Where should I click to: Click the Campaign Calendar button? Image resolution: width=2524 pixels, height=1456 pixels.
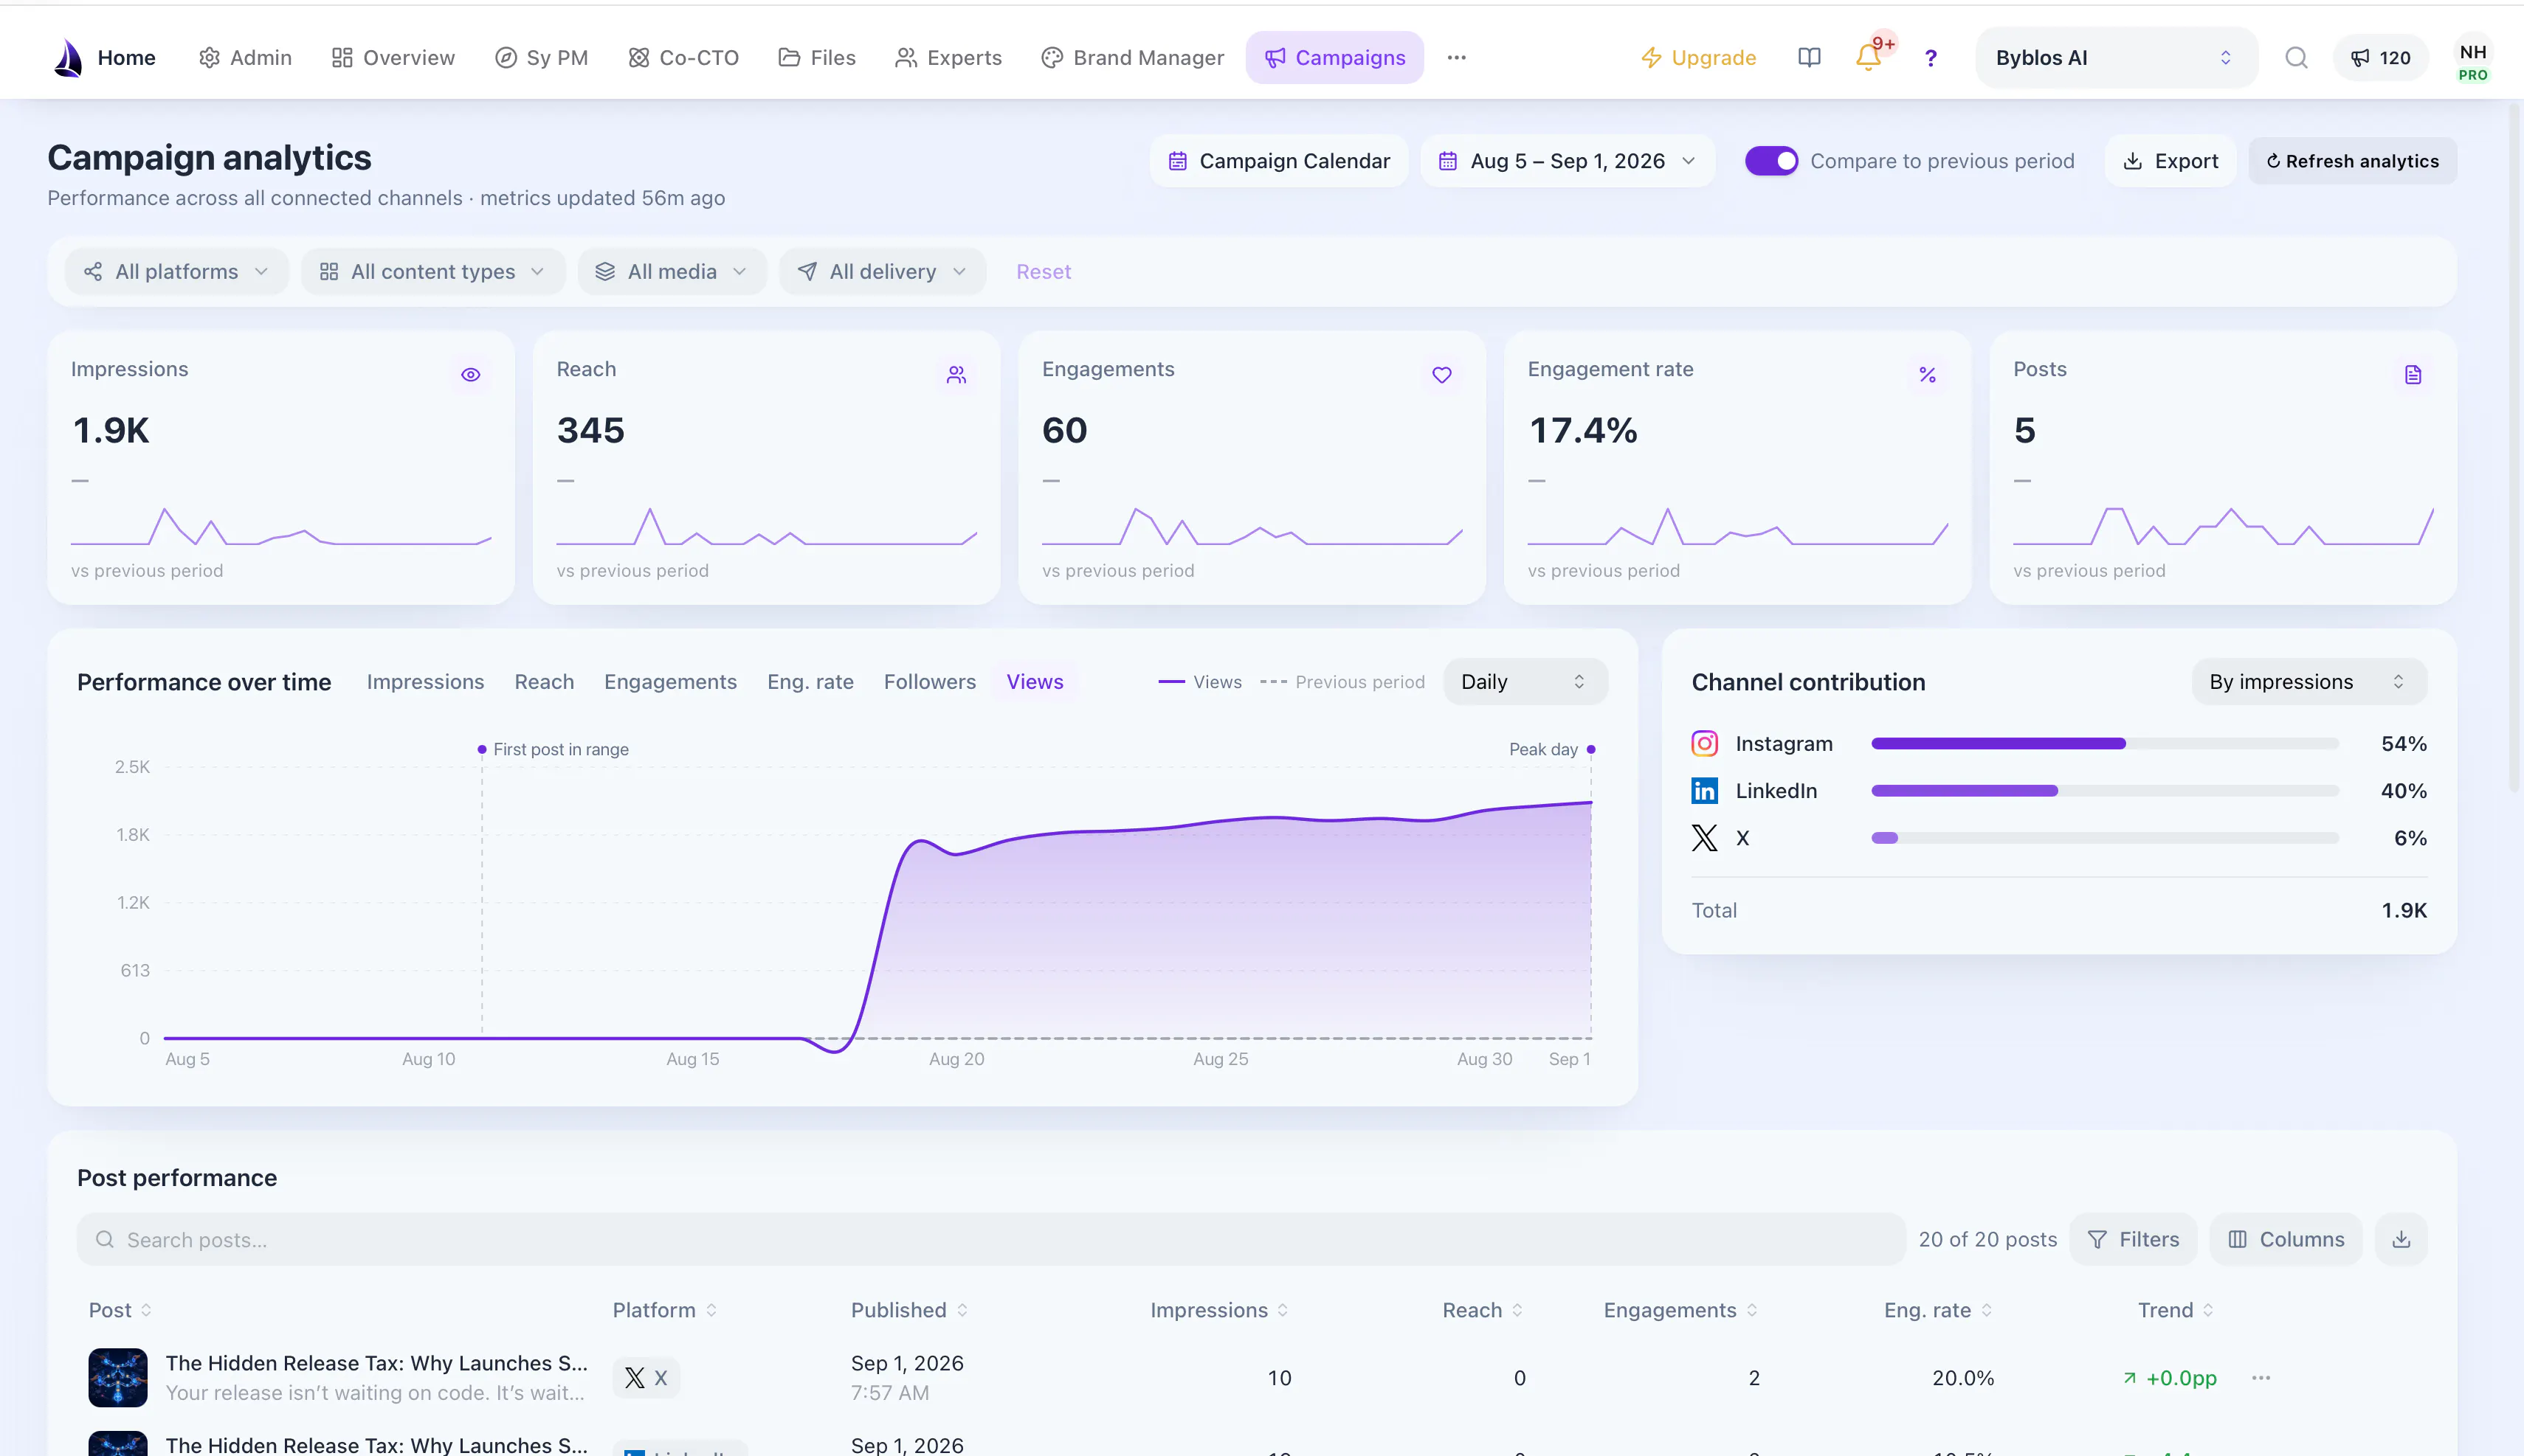coord(1278,161)
